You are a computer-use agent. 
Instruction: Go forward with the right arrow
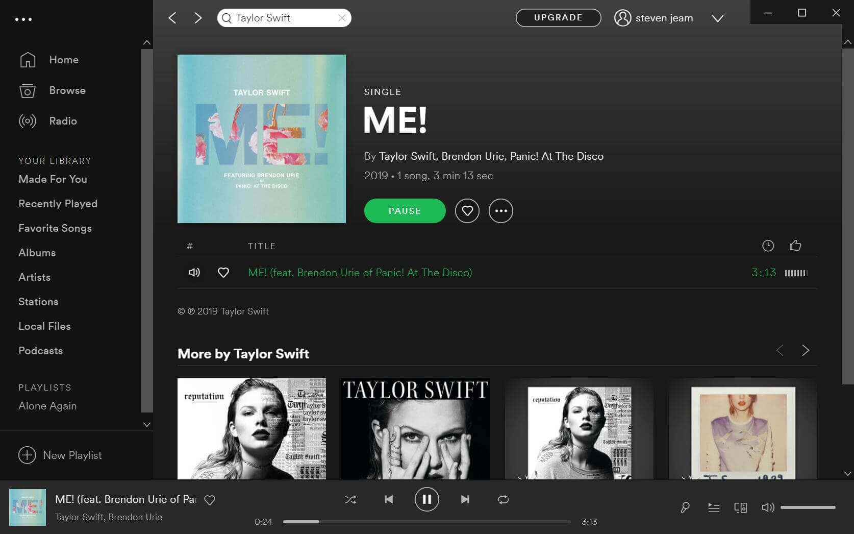198,18
